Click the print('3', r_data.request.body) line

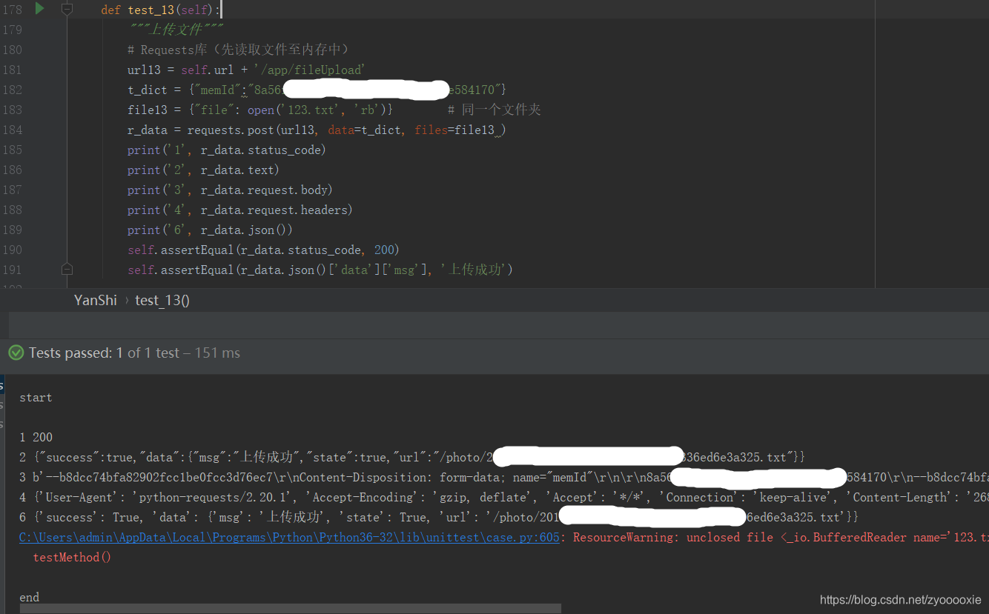230,190
